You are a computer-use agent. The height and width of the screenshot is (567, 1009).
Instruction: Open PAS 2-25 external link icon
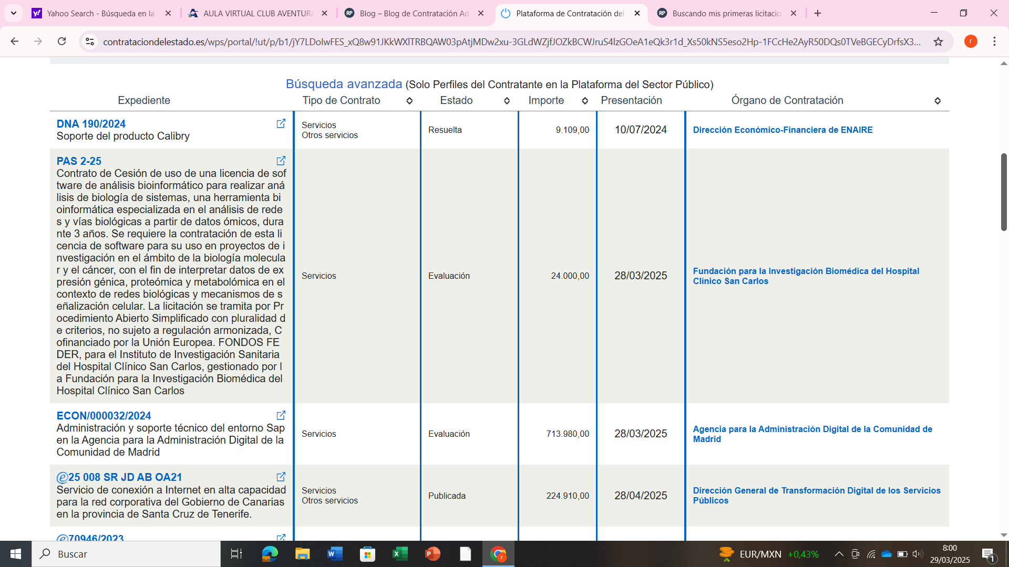pyautogui.click(x=281, y=161)
